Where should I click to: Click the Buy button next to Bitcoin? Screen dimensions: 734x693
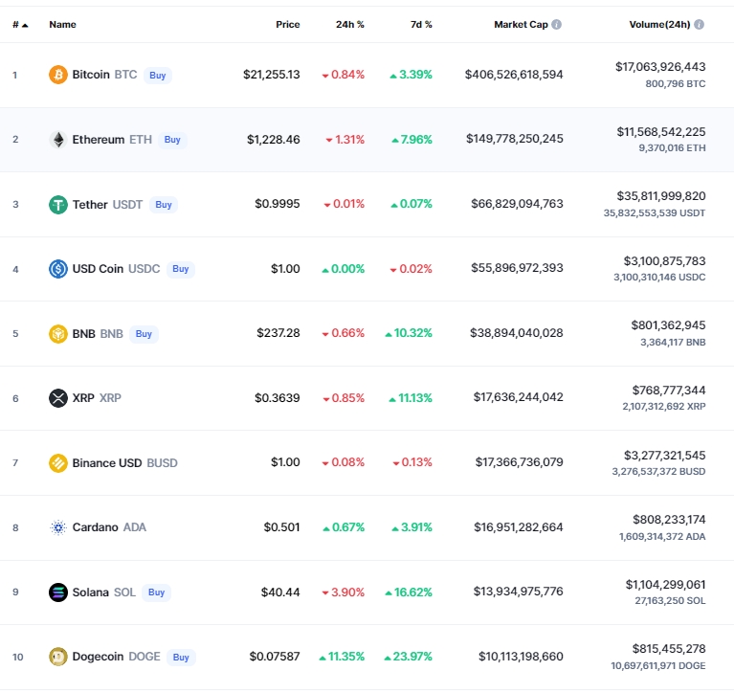pyautogui.click(x=157, y=76)
